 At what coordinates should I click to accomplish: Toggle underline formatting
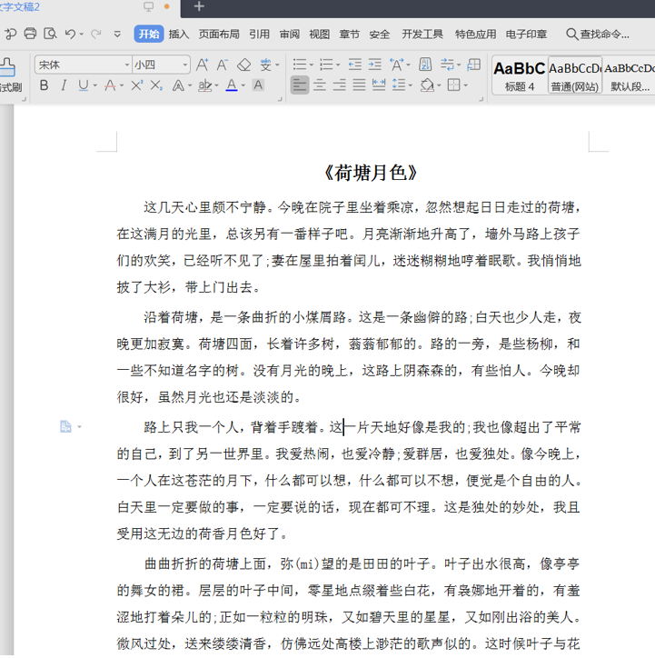coord(83,85)
